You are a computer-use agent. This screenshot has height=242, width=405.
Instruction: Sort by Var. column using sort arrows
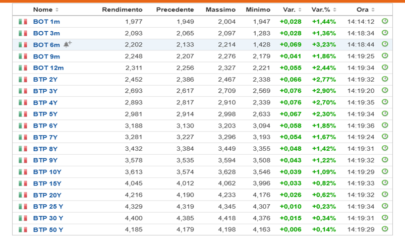point(300,10)
